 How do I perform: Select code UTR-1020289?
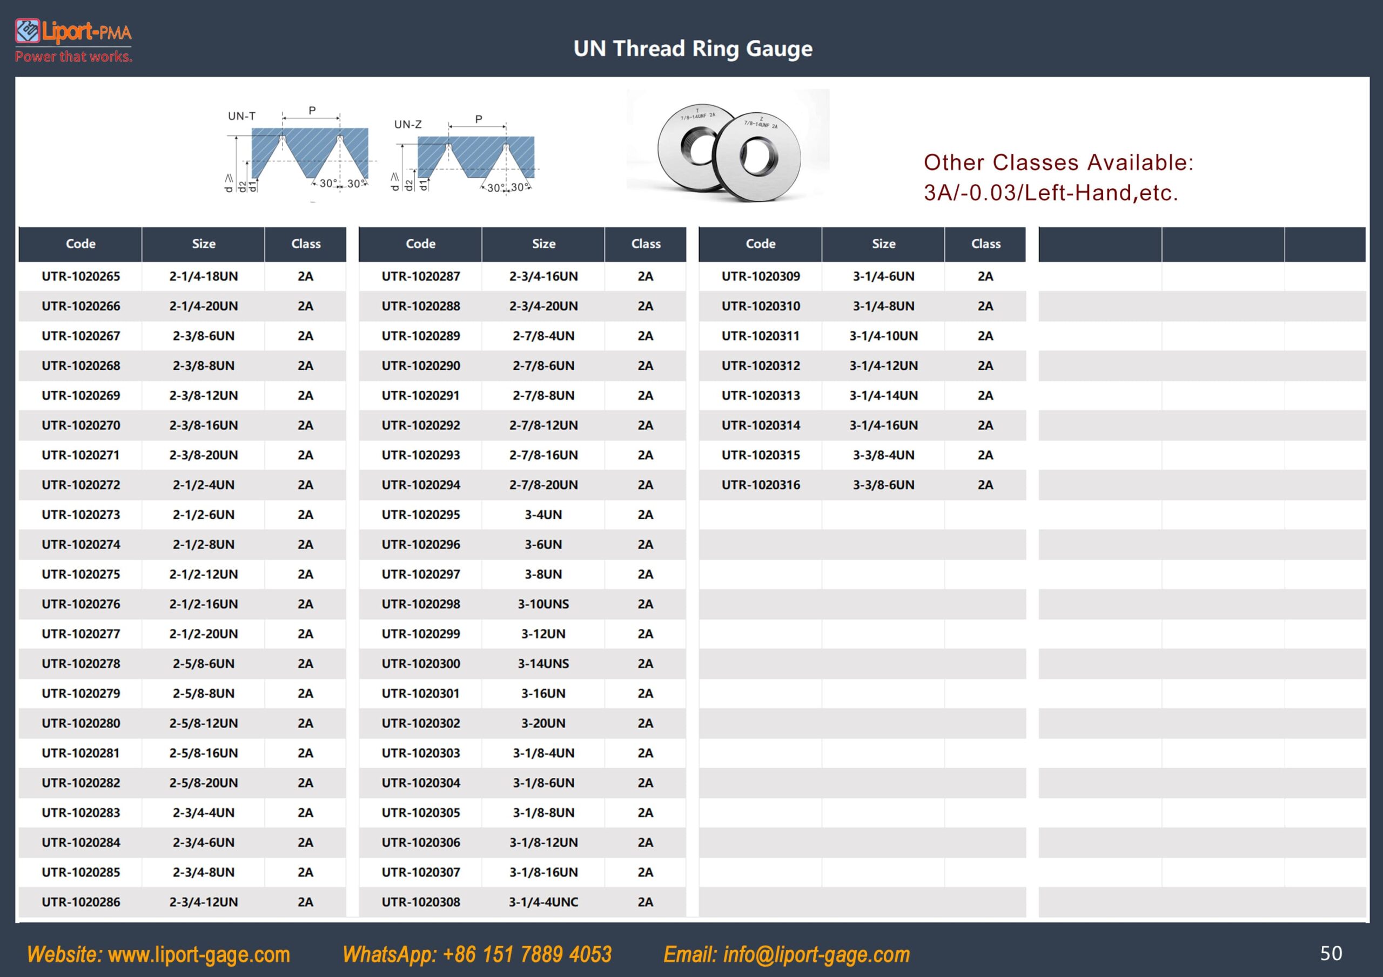pos(420,336)
